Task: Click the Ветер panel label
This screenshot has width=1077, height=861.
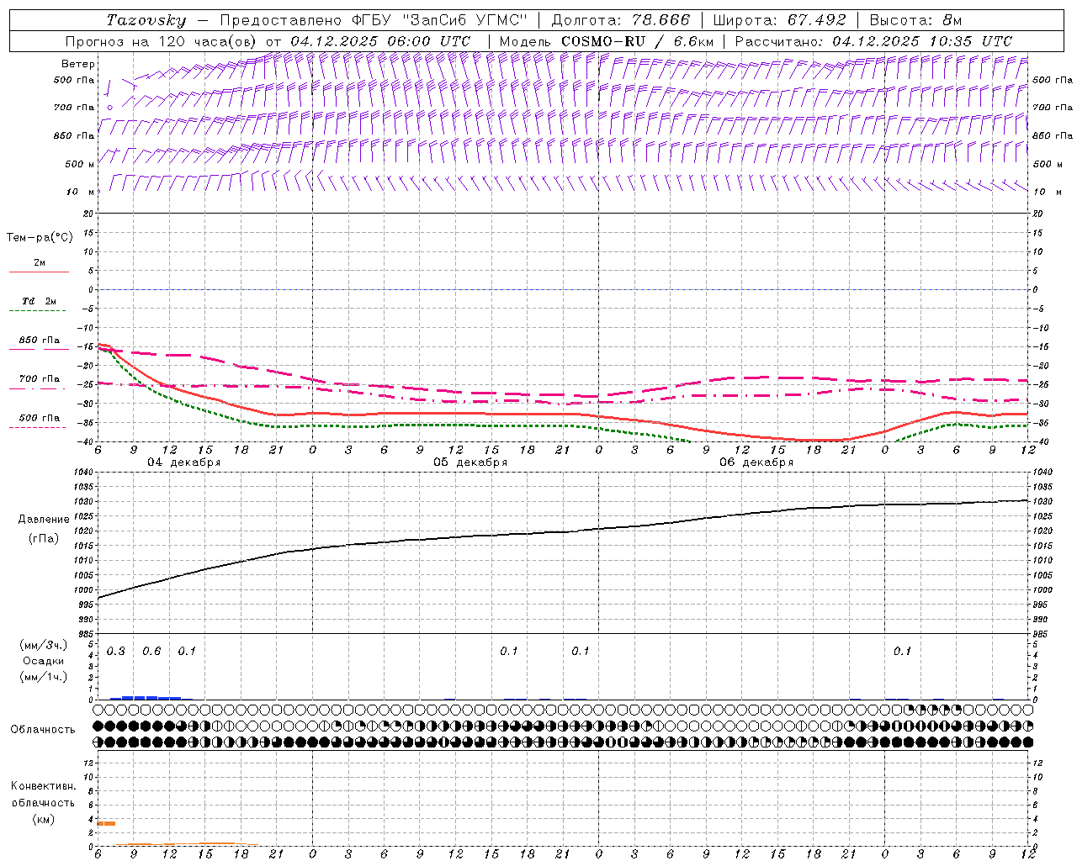Action: pos(77,64)
